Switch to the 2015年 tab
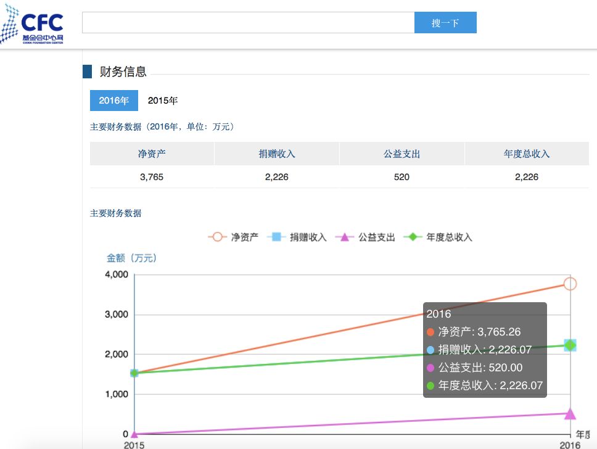The width and height of the screenshot is (597, 449). (x=163, y=101)
